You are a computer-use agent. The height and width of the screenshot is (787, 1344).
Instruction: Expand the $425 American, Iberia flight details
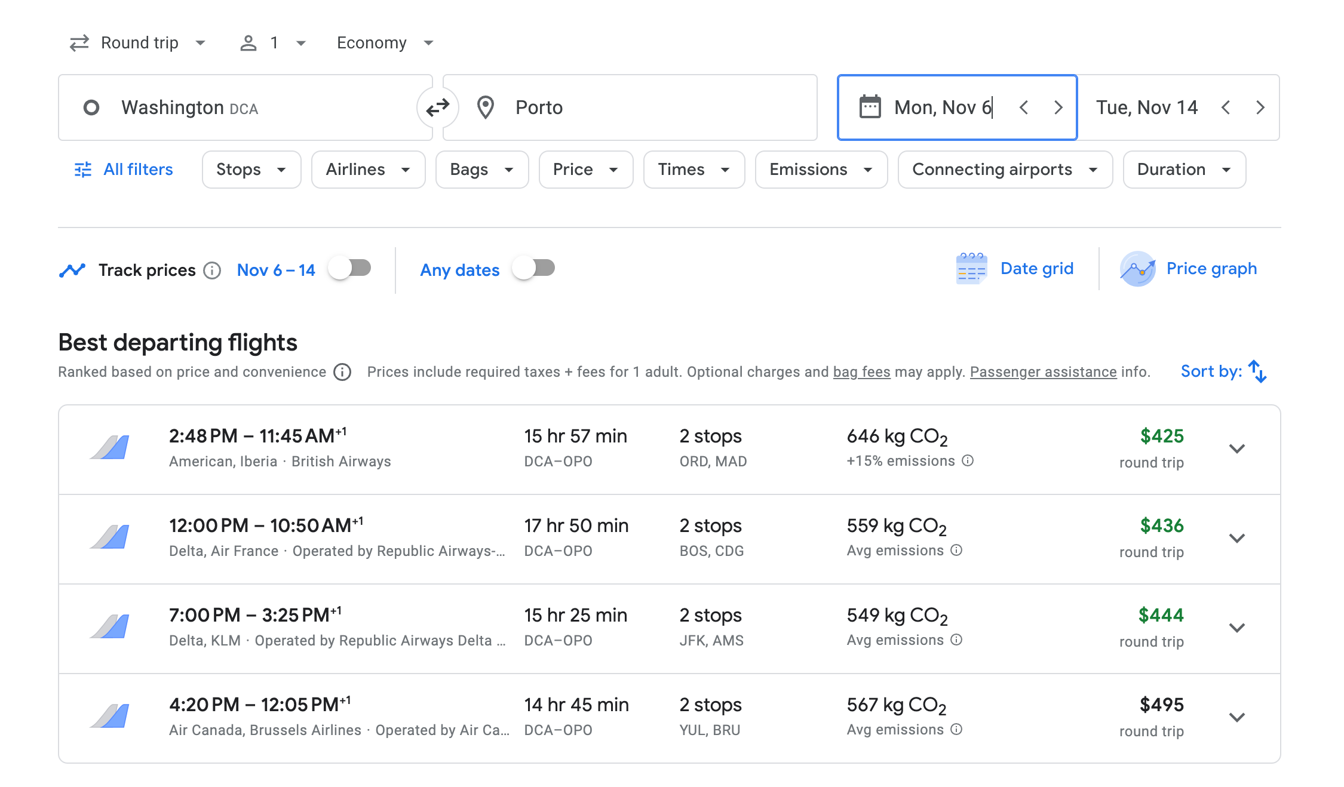click(1236, 448)
